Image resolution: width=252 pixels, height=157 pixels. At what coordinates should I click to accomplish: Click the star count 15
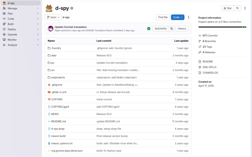[237, 8]
